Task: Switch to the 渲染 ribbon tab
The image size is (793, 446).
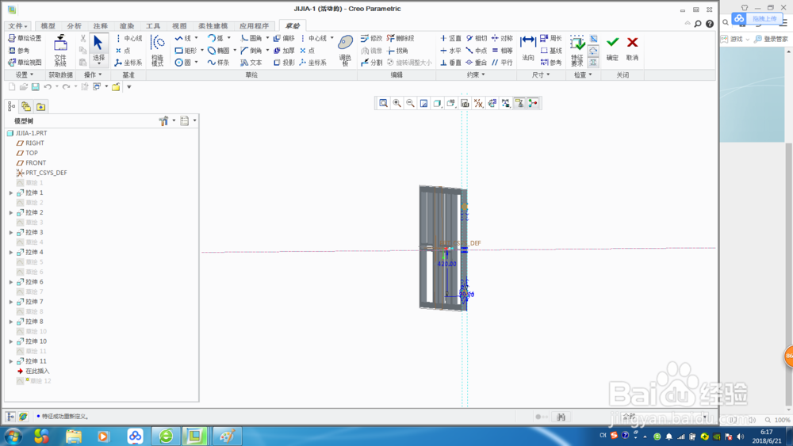Action: coord(127,26)
